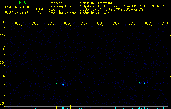Viewport: 171px width, 109px height.
Task: Click the 0334 time marker
Action: (67, 23)
